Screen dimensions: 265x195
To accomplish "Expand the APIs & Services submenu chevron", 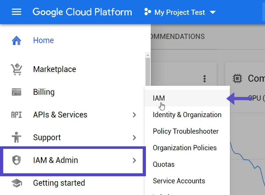I will point(134,115).
